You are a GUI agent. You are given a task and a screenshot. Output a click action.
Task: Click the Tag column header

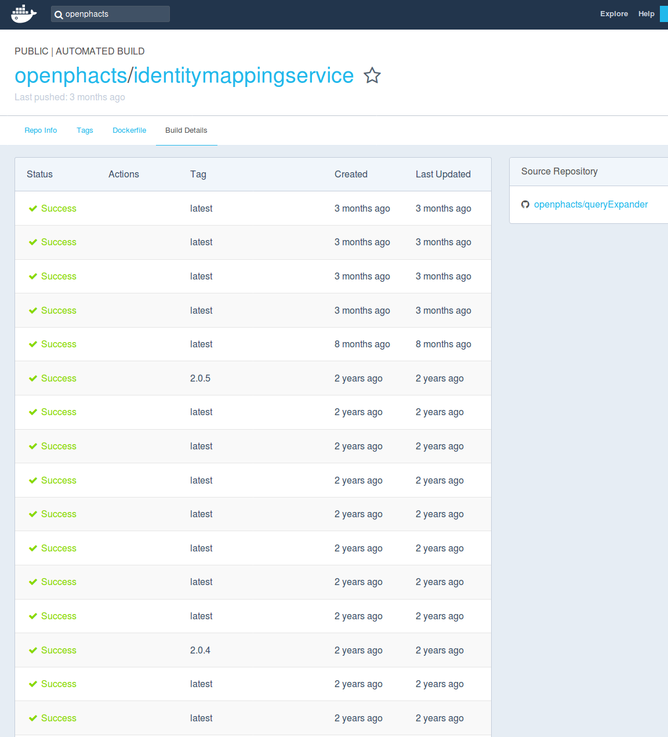click(198, 174)
